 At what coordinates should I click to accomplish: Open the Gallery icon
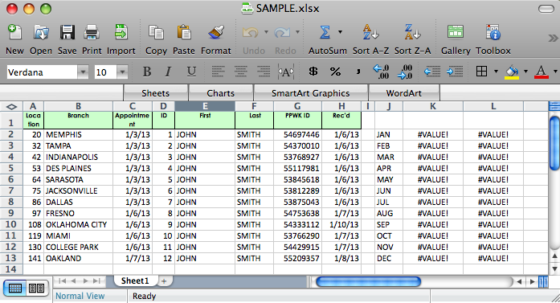coord(456,32)
